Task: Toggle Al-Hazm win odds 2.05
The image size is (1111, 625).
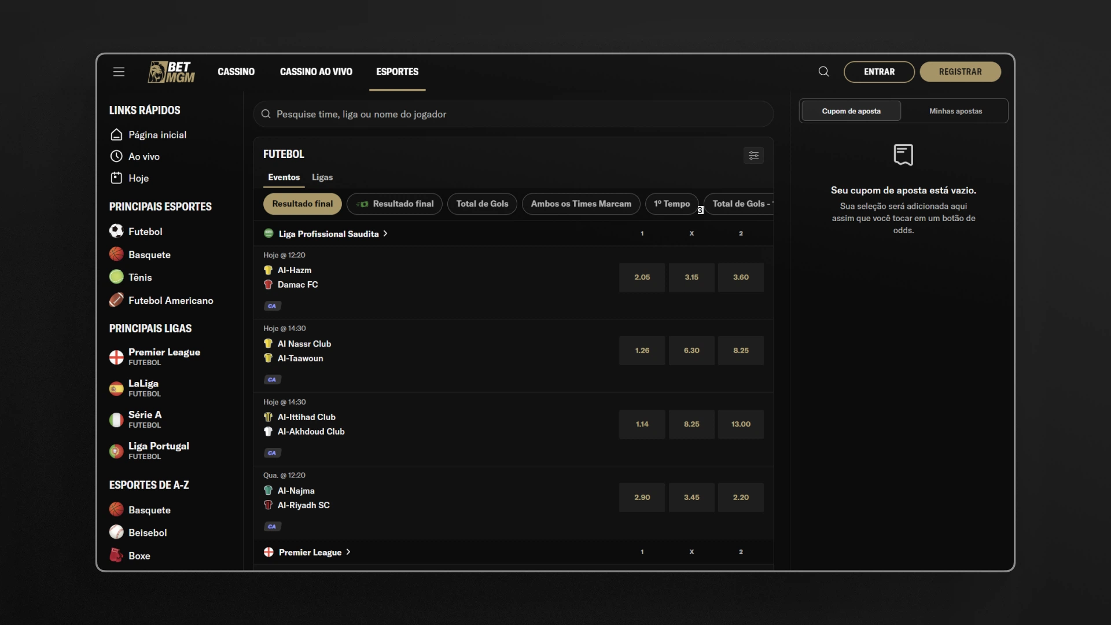Action: coord(642,277)
